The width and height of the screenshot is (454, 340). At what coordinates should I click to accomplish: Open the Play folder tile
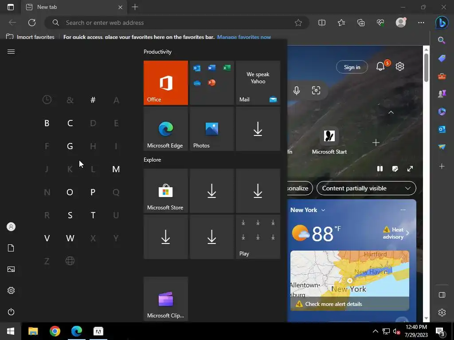(258, 237)
